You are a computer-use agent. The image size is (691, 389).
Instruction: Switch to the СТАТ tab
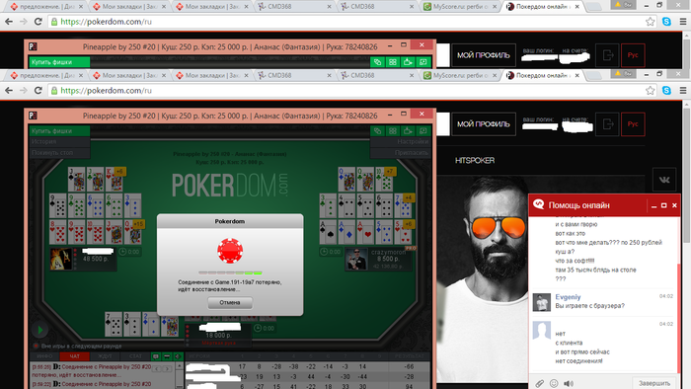click(135, 356)
